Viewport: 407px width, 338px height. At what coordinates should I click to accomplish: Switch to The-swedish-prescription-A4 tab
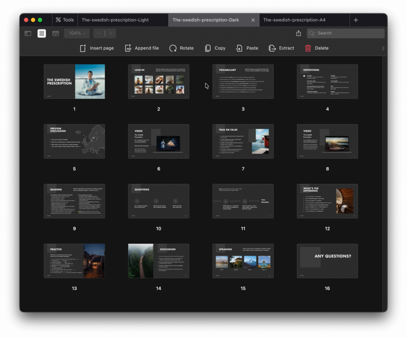coord(294,20)
